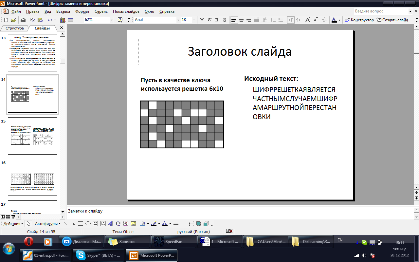Open the Формат menu
The height and width of the screenshot is (262, 419).
[x=82, y=11]
